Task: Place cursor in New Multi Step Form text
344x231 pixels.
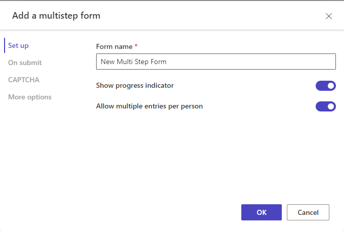Action: [x=134, y=62]
